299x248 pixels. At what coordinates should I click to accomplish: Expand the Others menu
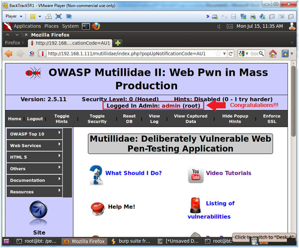(x=35, y=169)
